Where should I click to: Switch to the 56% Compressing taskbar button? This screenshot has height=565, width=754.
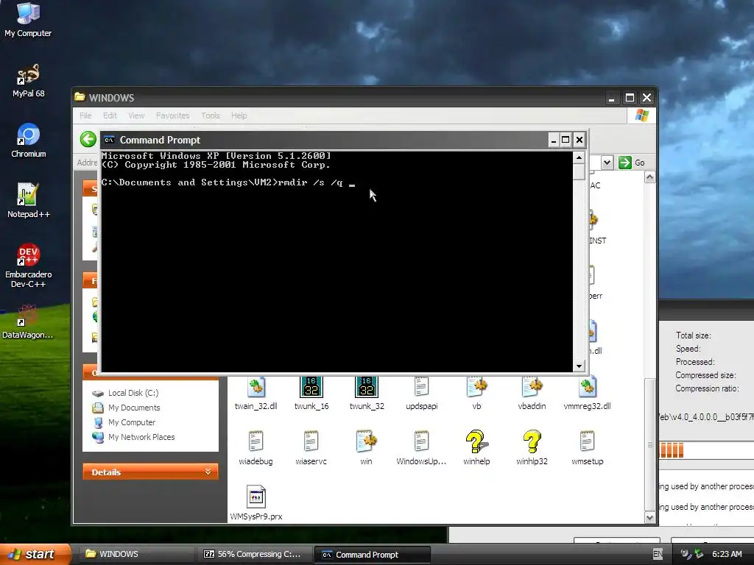click(x=254, y=554)
